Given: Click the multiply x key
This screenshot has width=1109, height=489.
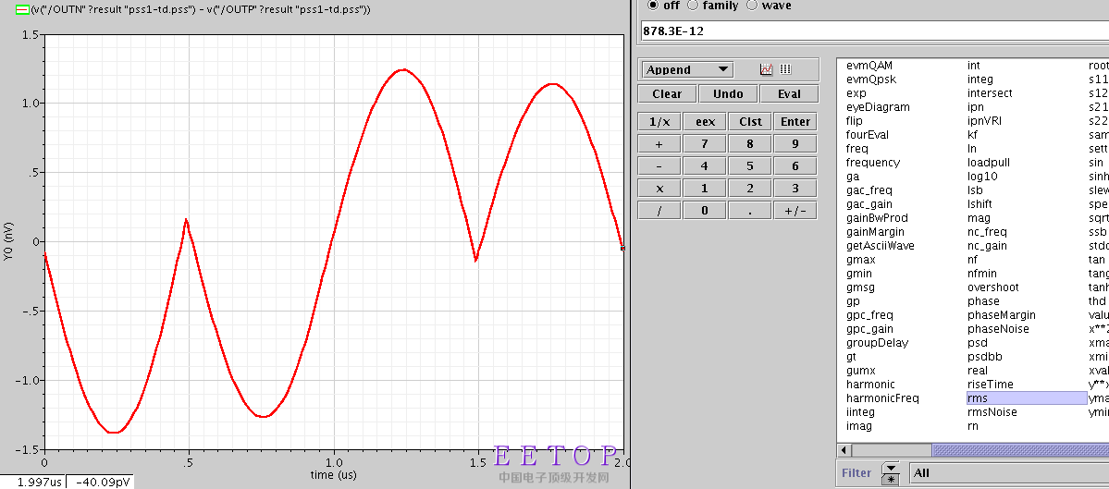Looking at the screenshot, I should [x=659, y=189].
